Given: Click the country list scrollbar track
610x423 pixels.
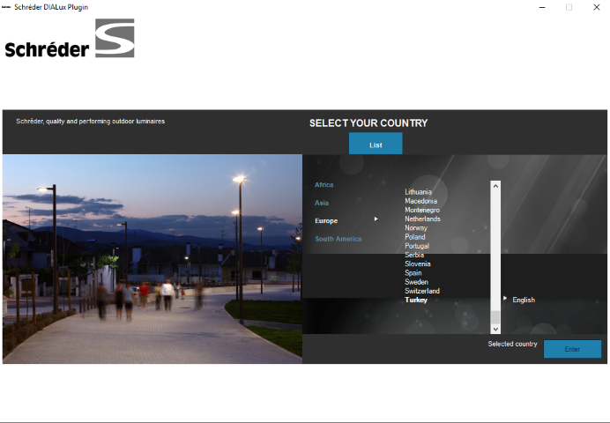Looking at the screenshot, I should 495,256.
